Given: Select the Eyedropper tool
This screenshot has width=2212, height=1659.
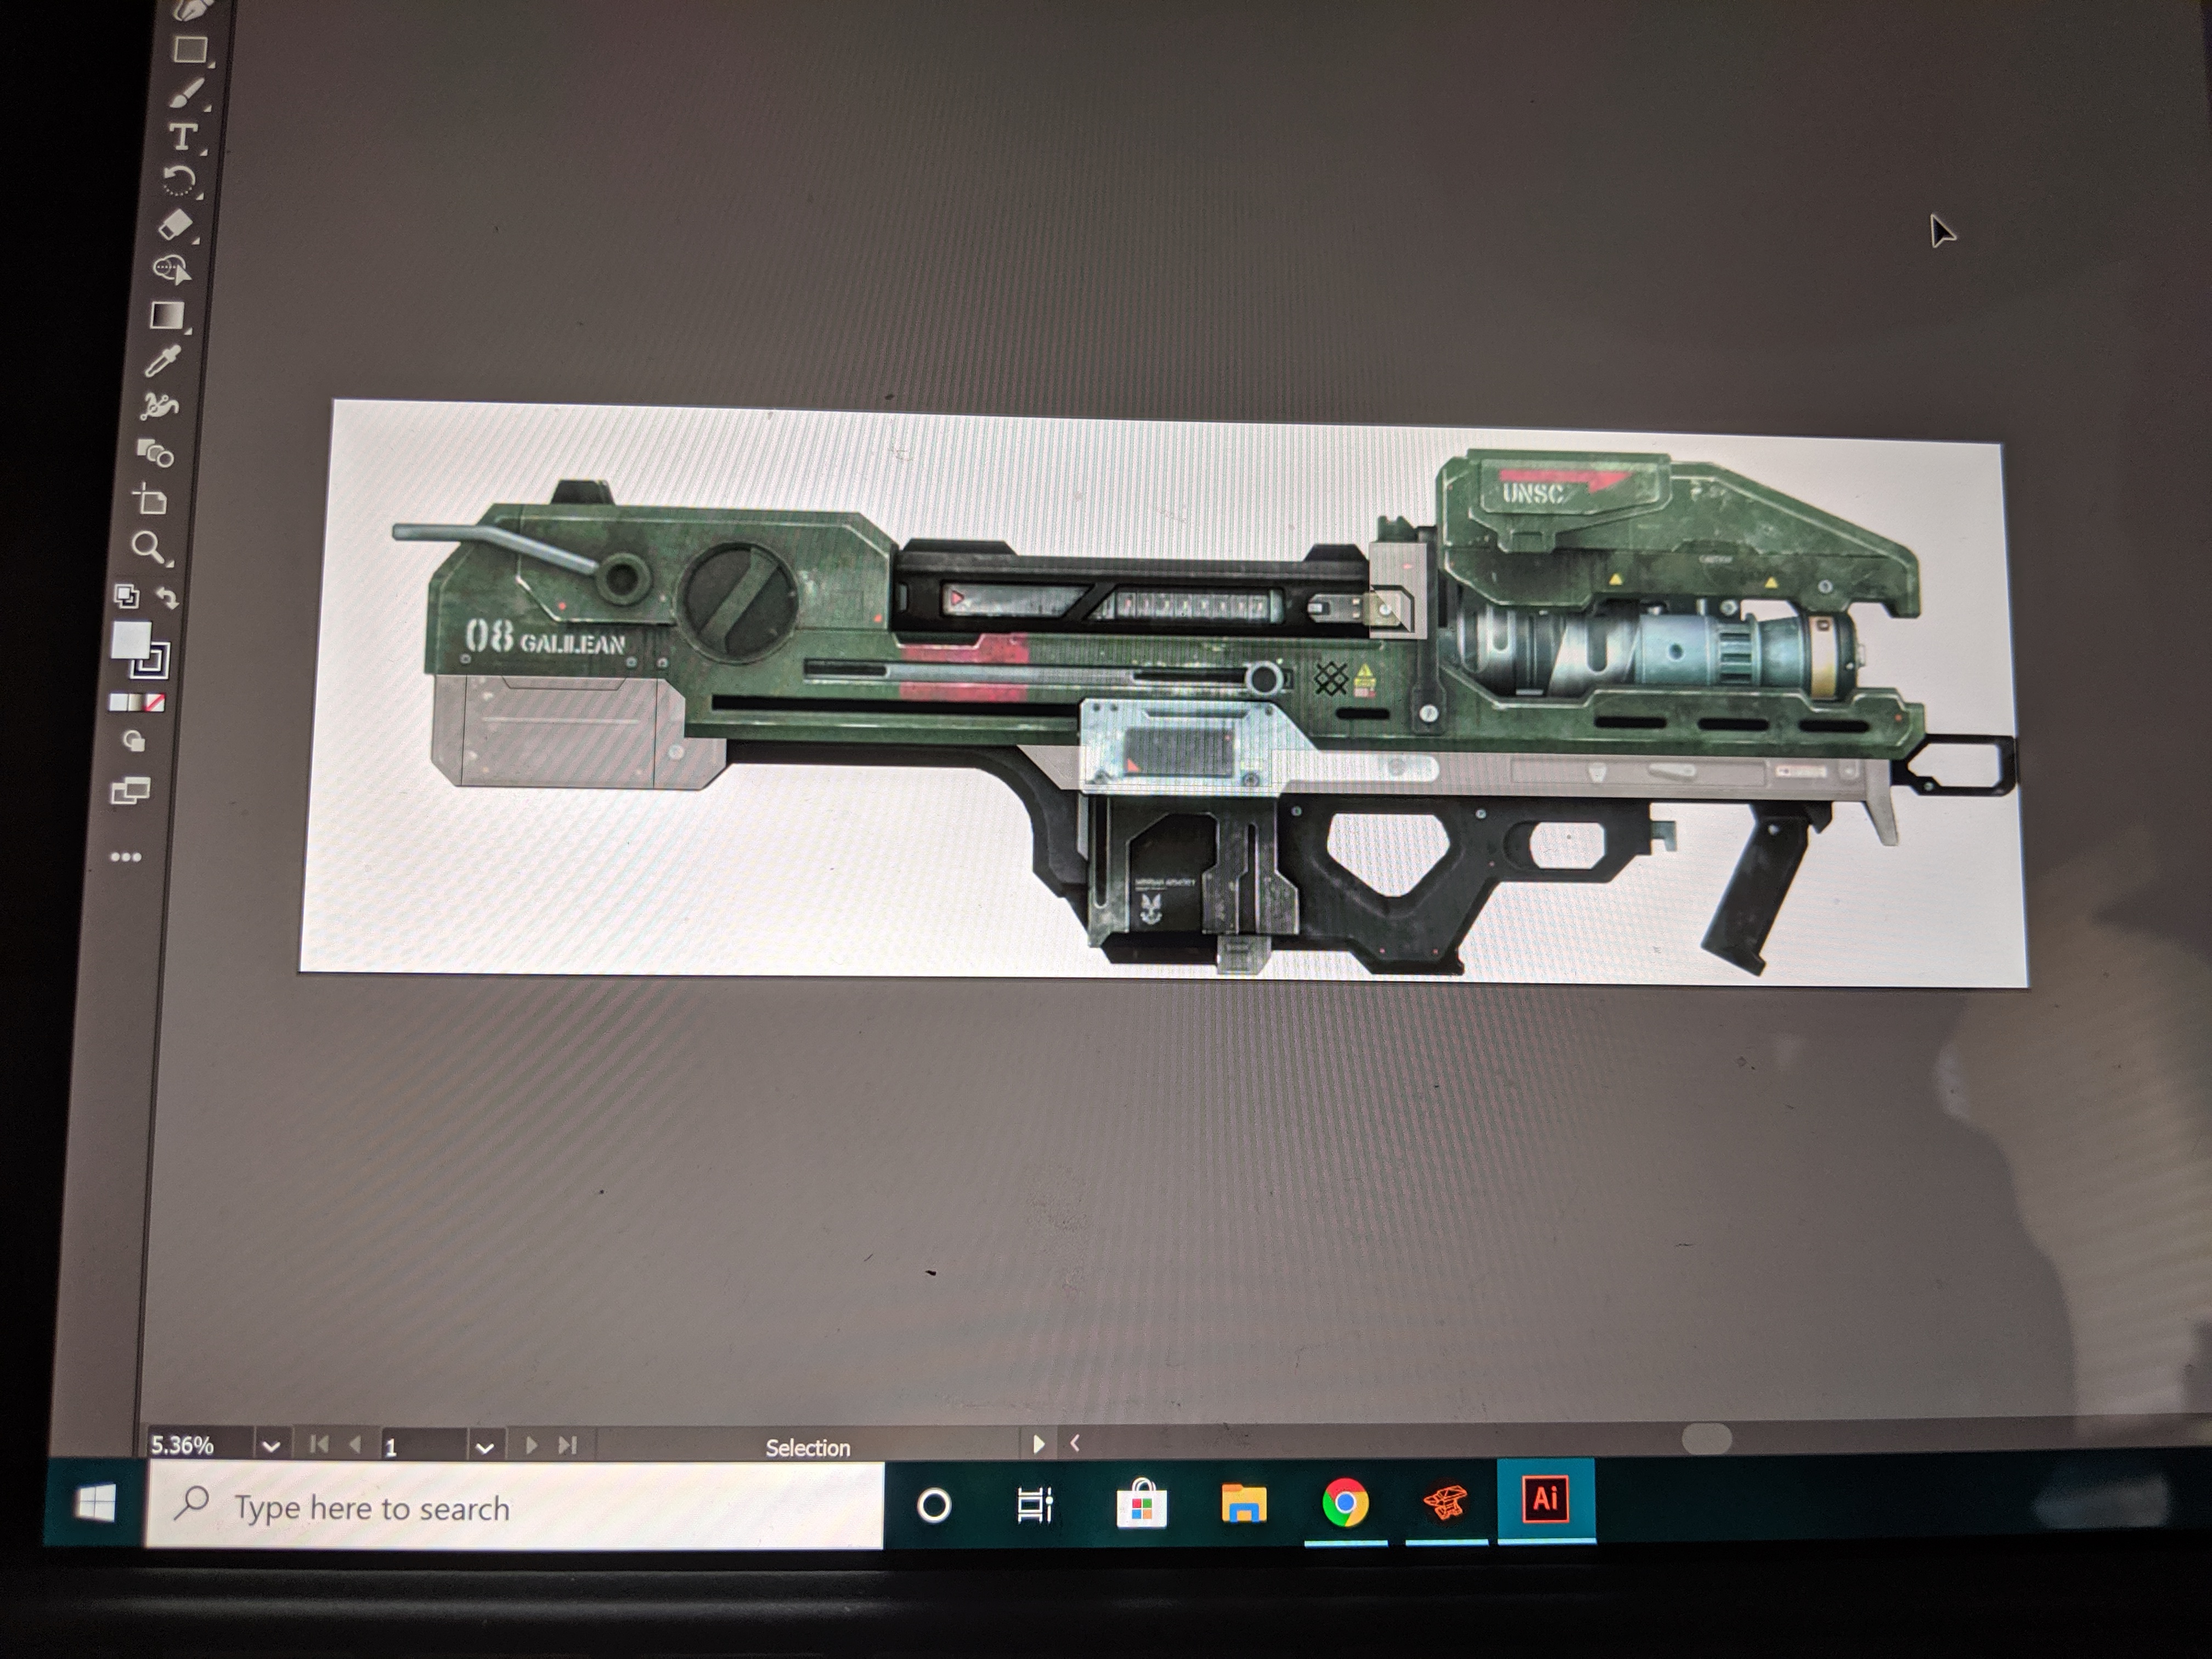Looking at the screenshot, I should [162, 361].
